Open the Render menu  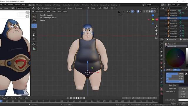pyautogui.click(x=11, y=5)
